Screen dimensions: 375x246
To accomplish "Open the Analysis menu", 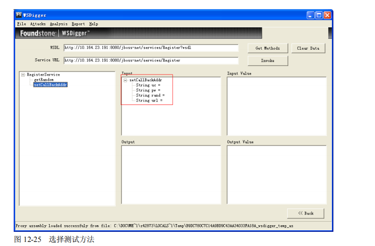I will tap(58, 24).
